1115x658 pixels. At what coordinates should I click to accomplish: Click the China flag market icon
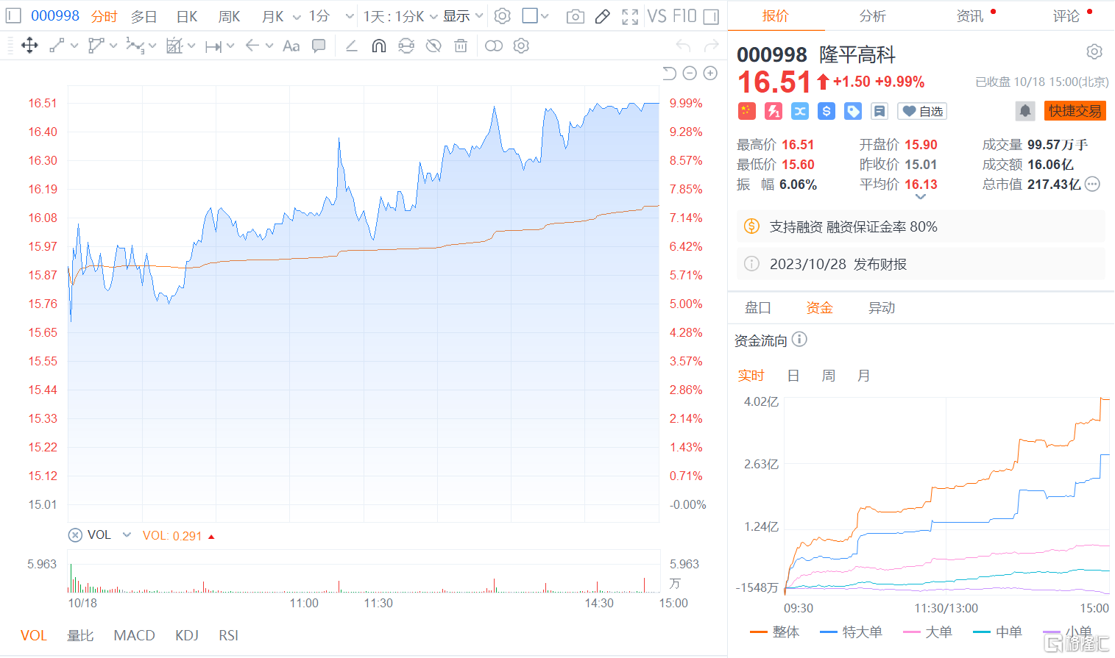[x=747, y=111]
